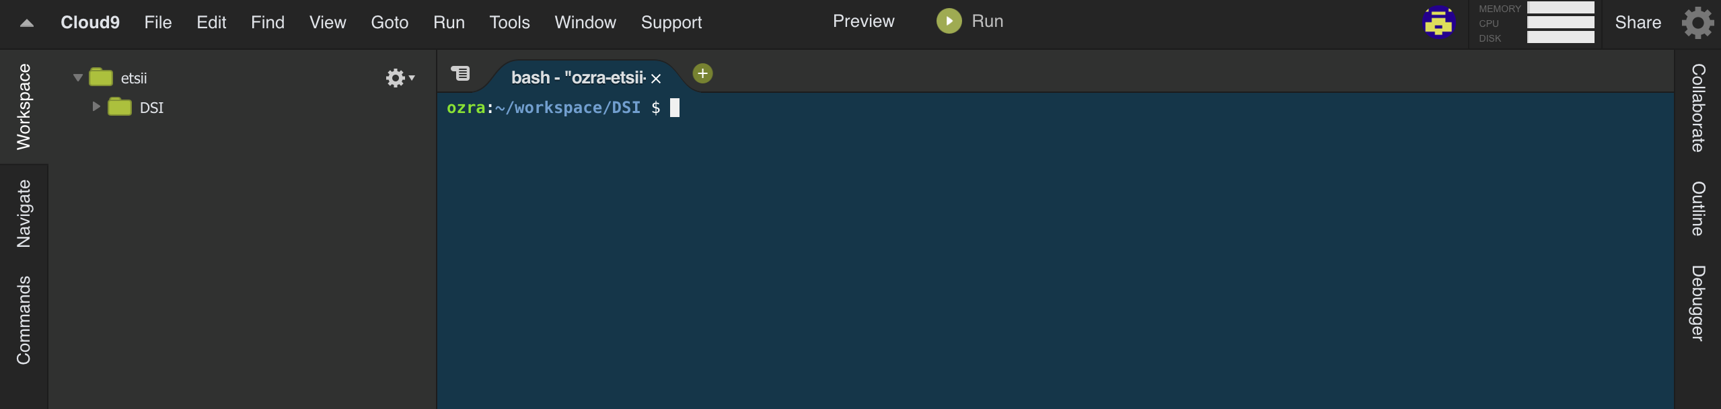Image resolution: width=1721 pixels, height=409 pixels.
Task: Expand the DSI folder tree
Action: (96, 106)
